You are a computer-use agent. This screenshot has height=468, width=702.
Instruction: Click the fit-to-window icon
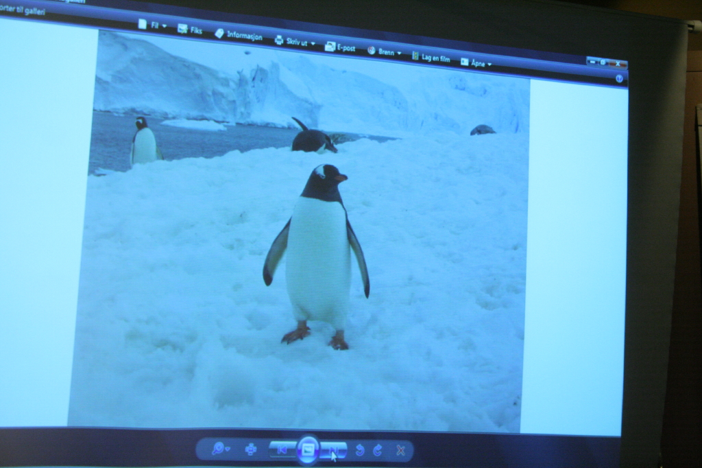[251, 449]
